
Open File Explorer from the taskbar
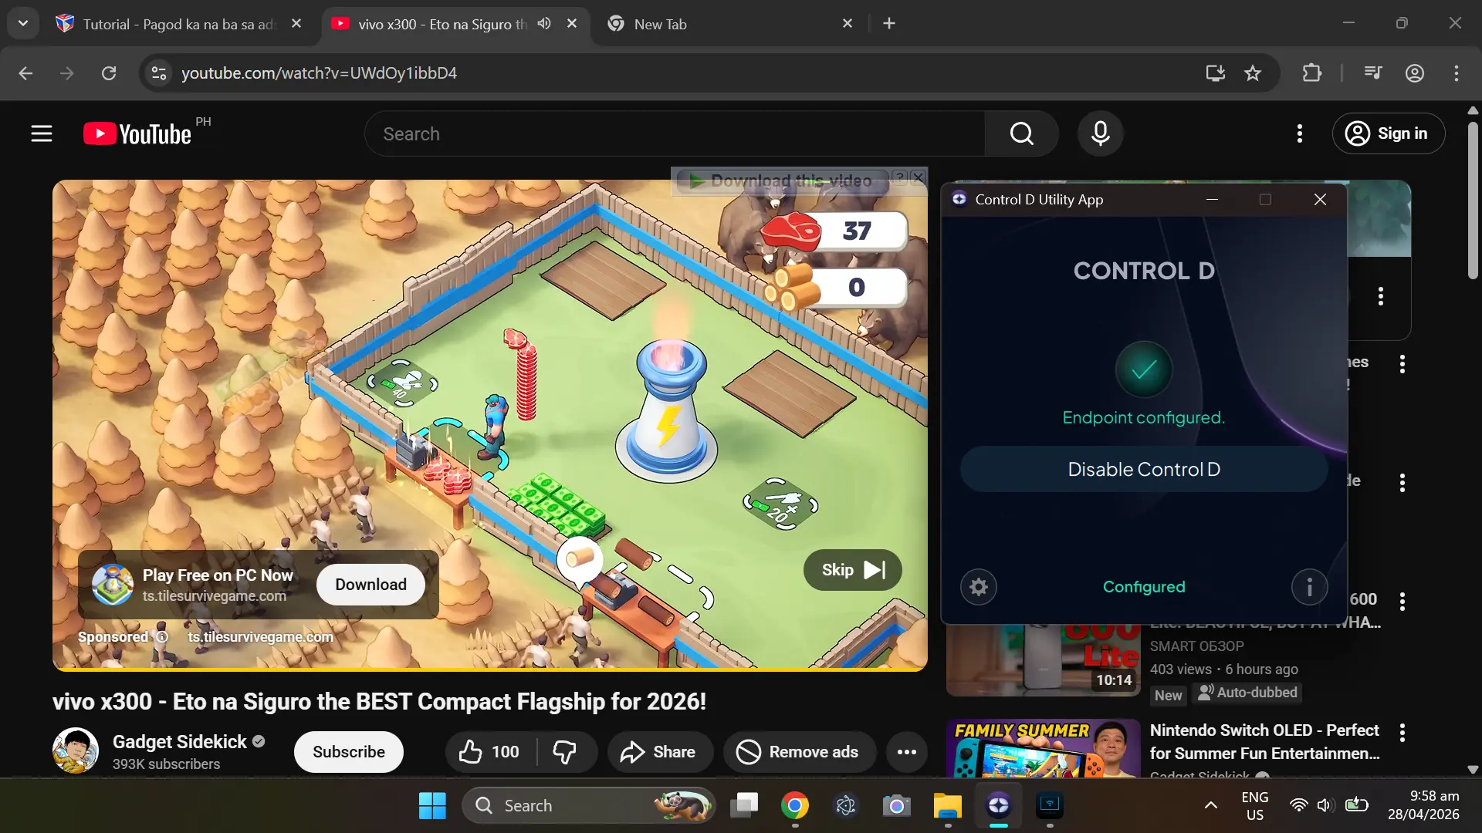tap(947, 806)
